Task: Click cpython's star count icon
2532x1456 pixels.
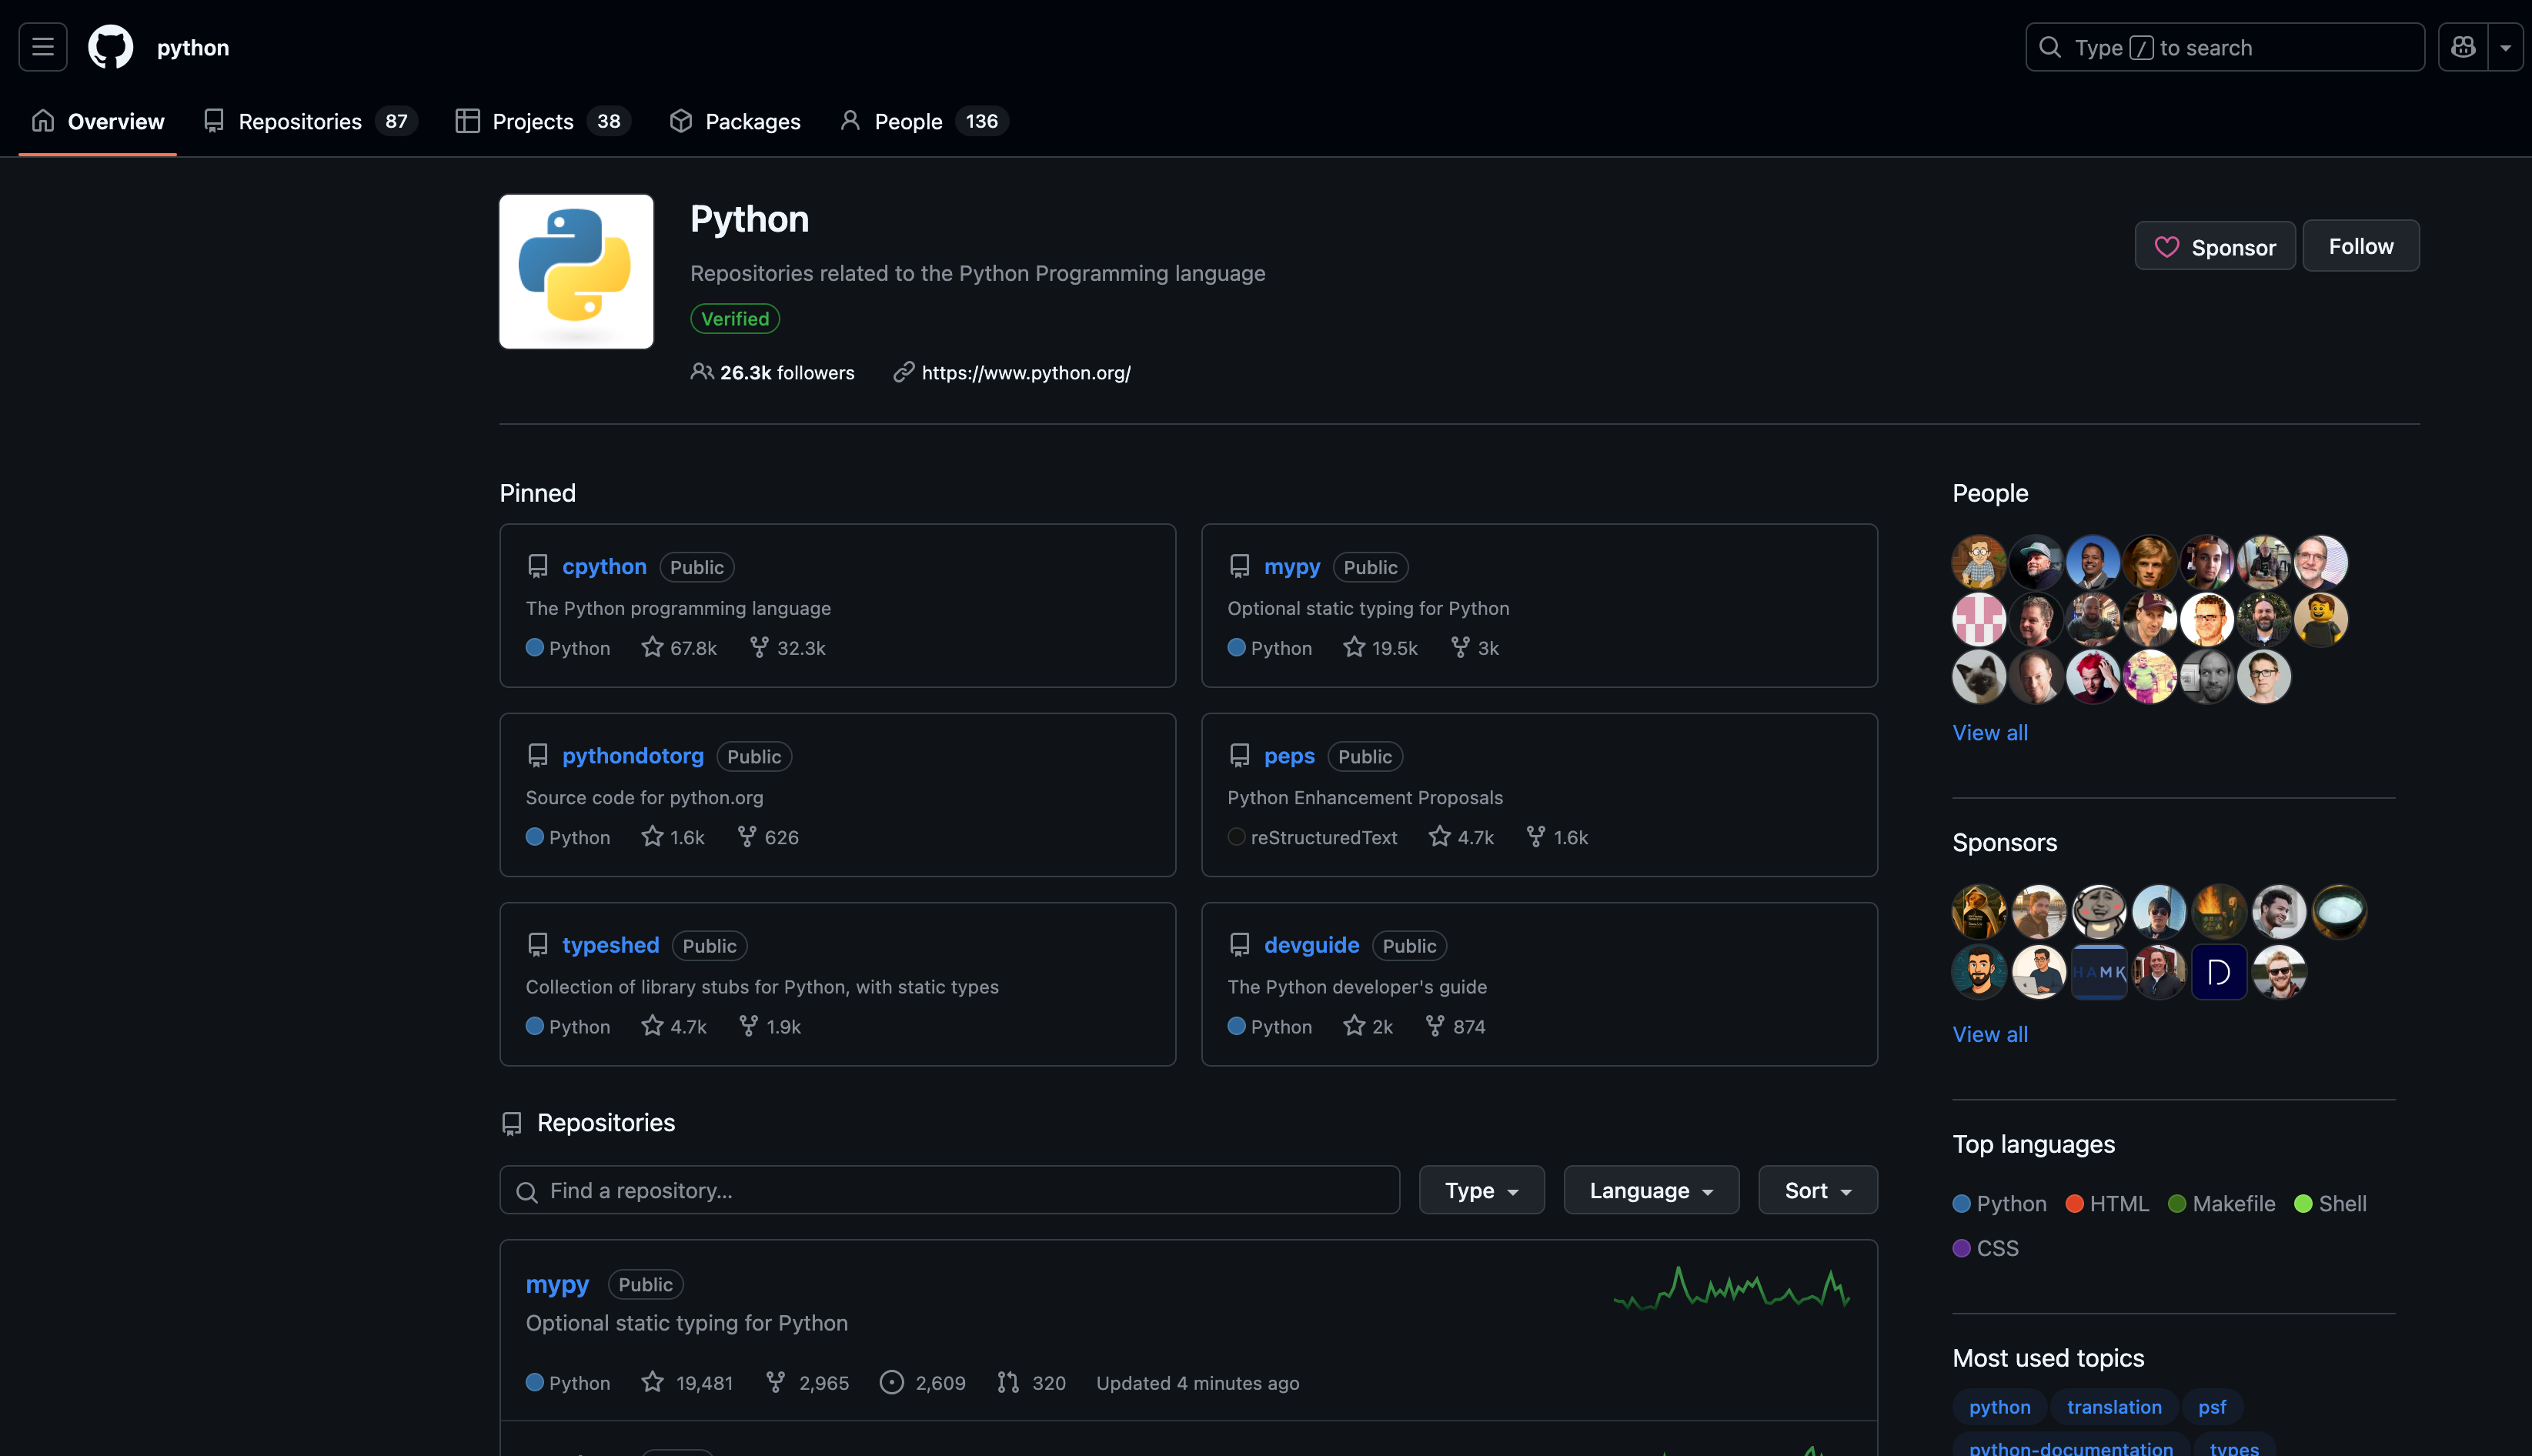Action: (653, 647)
